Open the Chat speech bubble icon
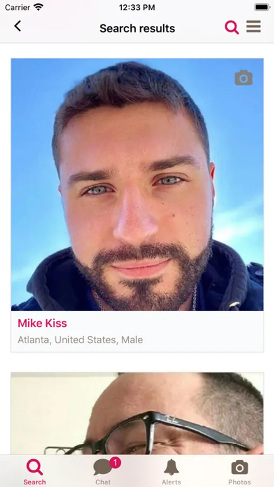274x487 pixels. (103, 468)
